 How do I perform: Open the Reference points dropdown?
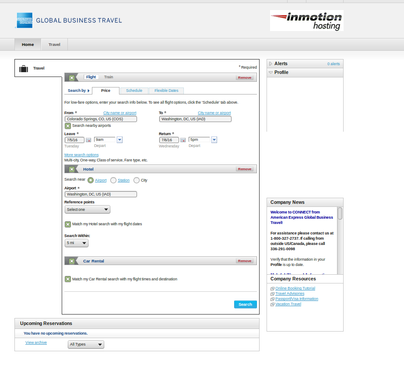87,210
